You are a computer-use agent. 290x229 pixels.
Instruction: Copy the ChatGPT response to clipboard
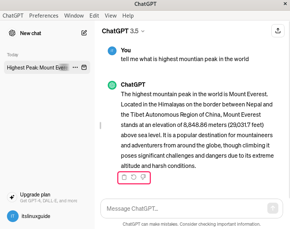(124, 177)
